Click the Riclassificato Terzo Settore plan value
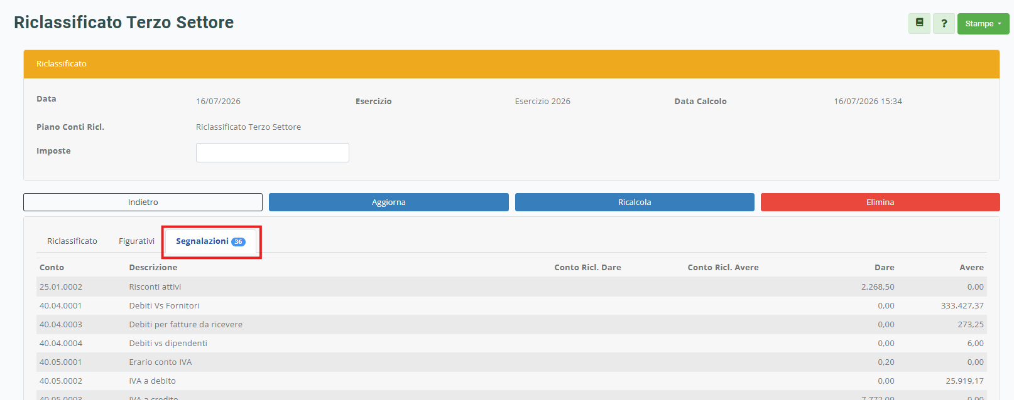Image resolution: width=1014 pixels, height=400 pixels. [x=248, y=127]
